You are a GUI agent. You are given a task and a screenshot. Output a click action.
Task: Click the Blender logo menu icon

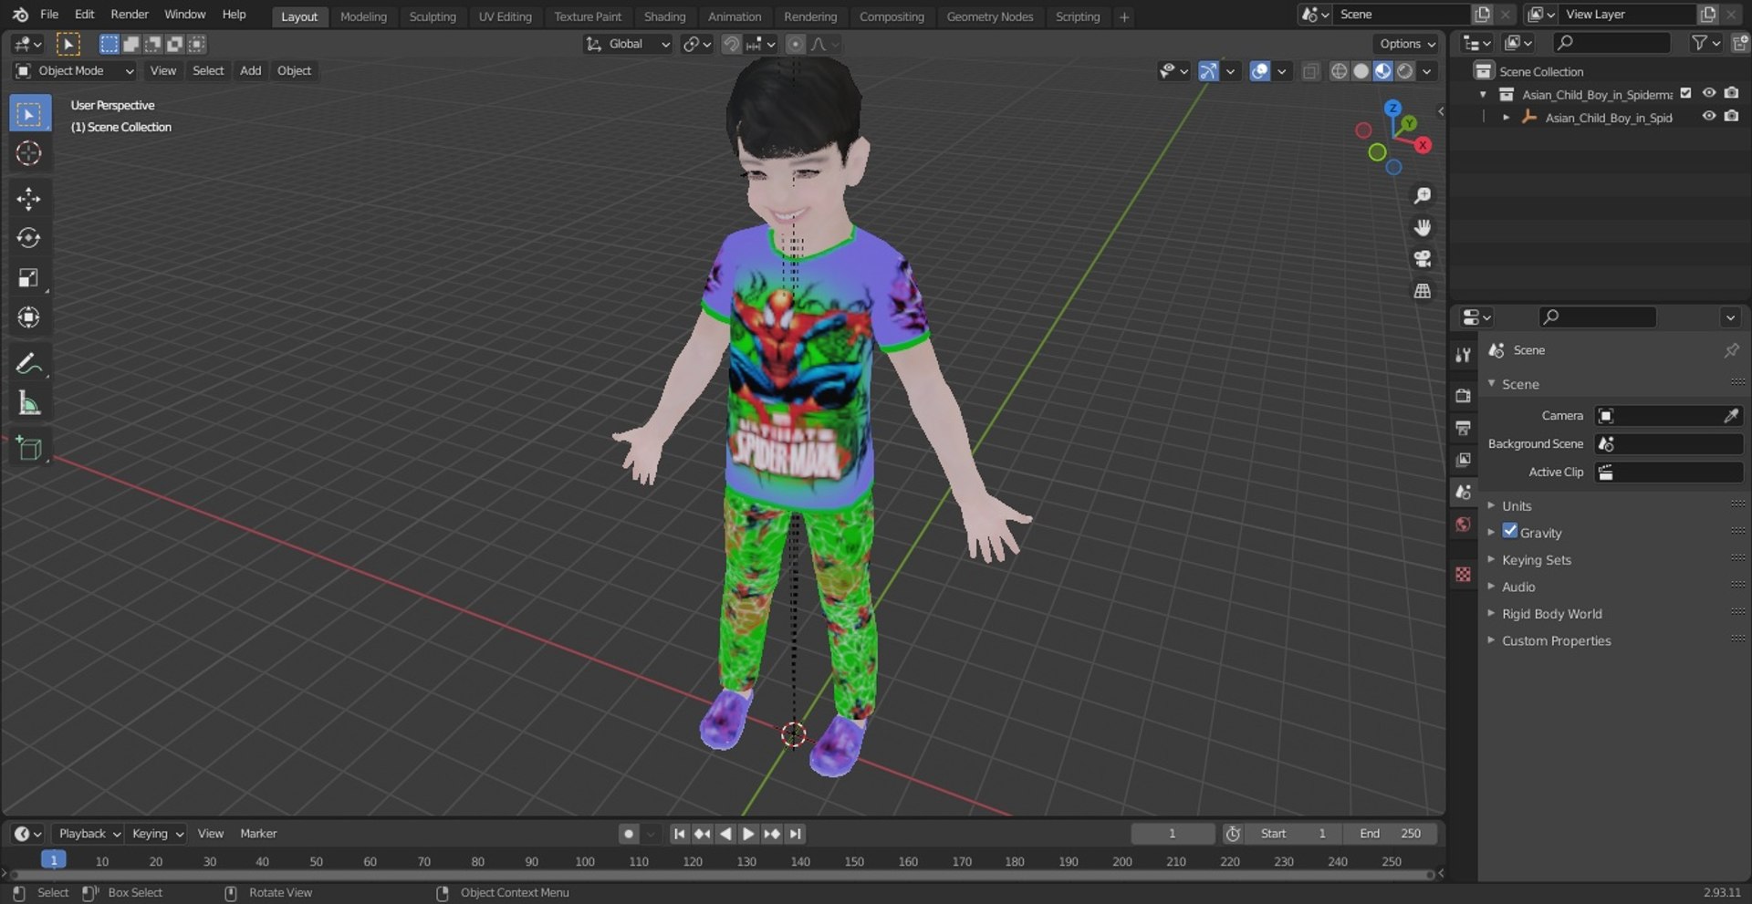pos(20,15)
